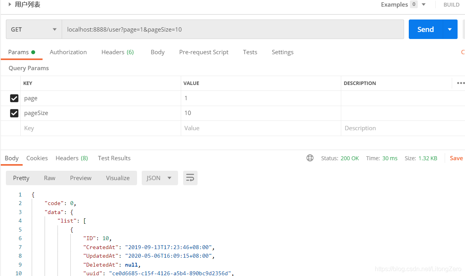Click the uuid value string
Image resolution: width=465 pixels, height=276 pixels.
point(170,273)
